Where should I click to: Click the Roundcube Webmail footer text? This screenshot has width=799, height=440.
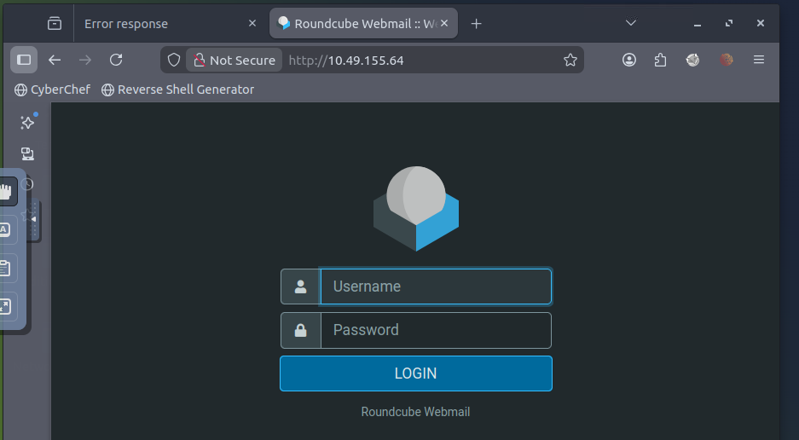click(416, 412)
